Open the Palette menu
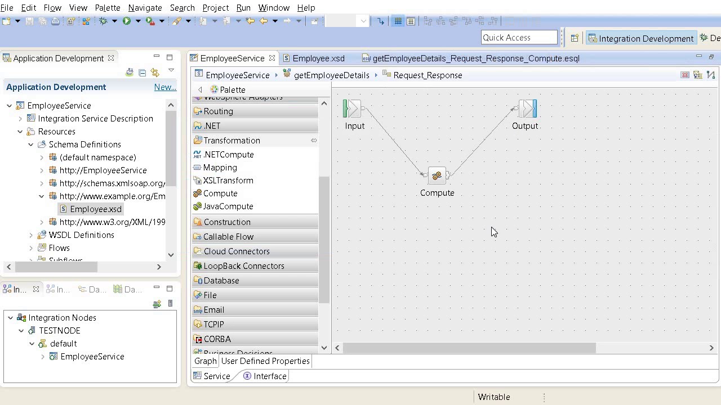 coord(107,8)
